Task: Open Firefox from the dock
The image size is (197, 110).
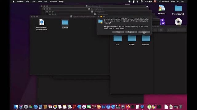Action: [x=128, y=107]
